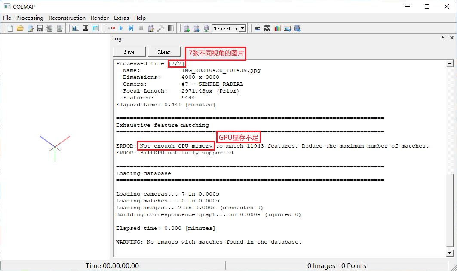Open the Processing menu
This screenshot has width=457, height=271.
pos(30,18)
